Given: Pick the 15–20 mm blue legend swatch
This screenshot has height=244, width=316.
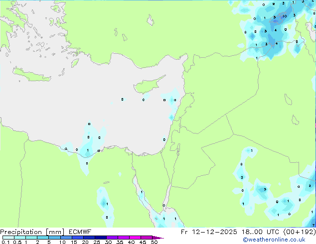Looking at the screenshot, I should click(x=77, y=238).
